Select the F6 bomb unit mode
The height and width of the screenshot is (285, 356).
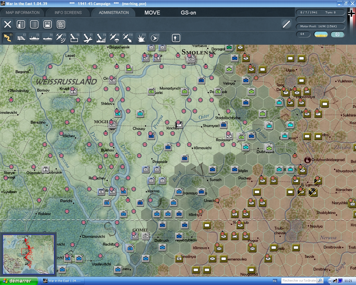[x=74, y=38]
